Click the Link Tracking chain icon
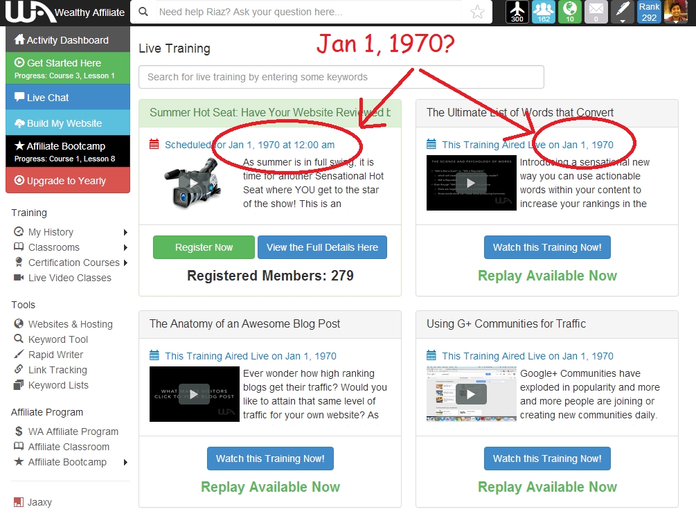Viewport: 696px width, 516px height. (x=19, y=369)
